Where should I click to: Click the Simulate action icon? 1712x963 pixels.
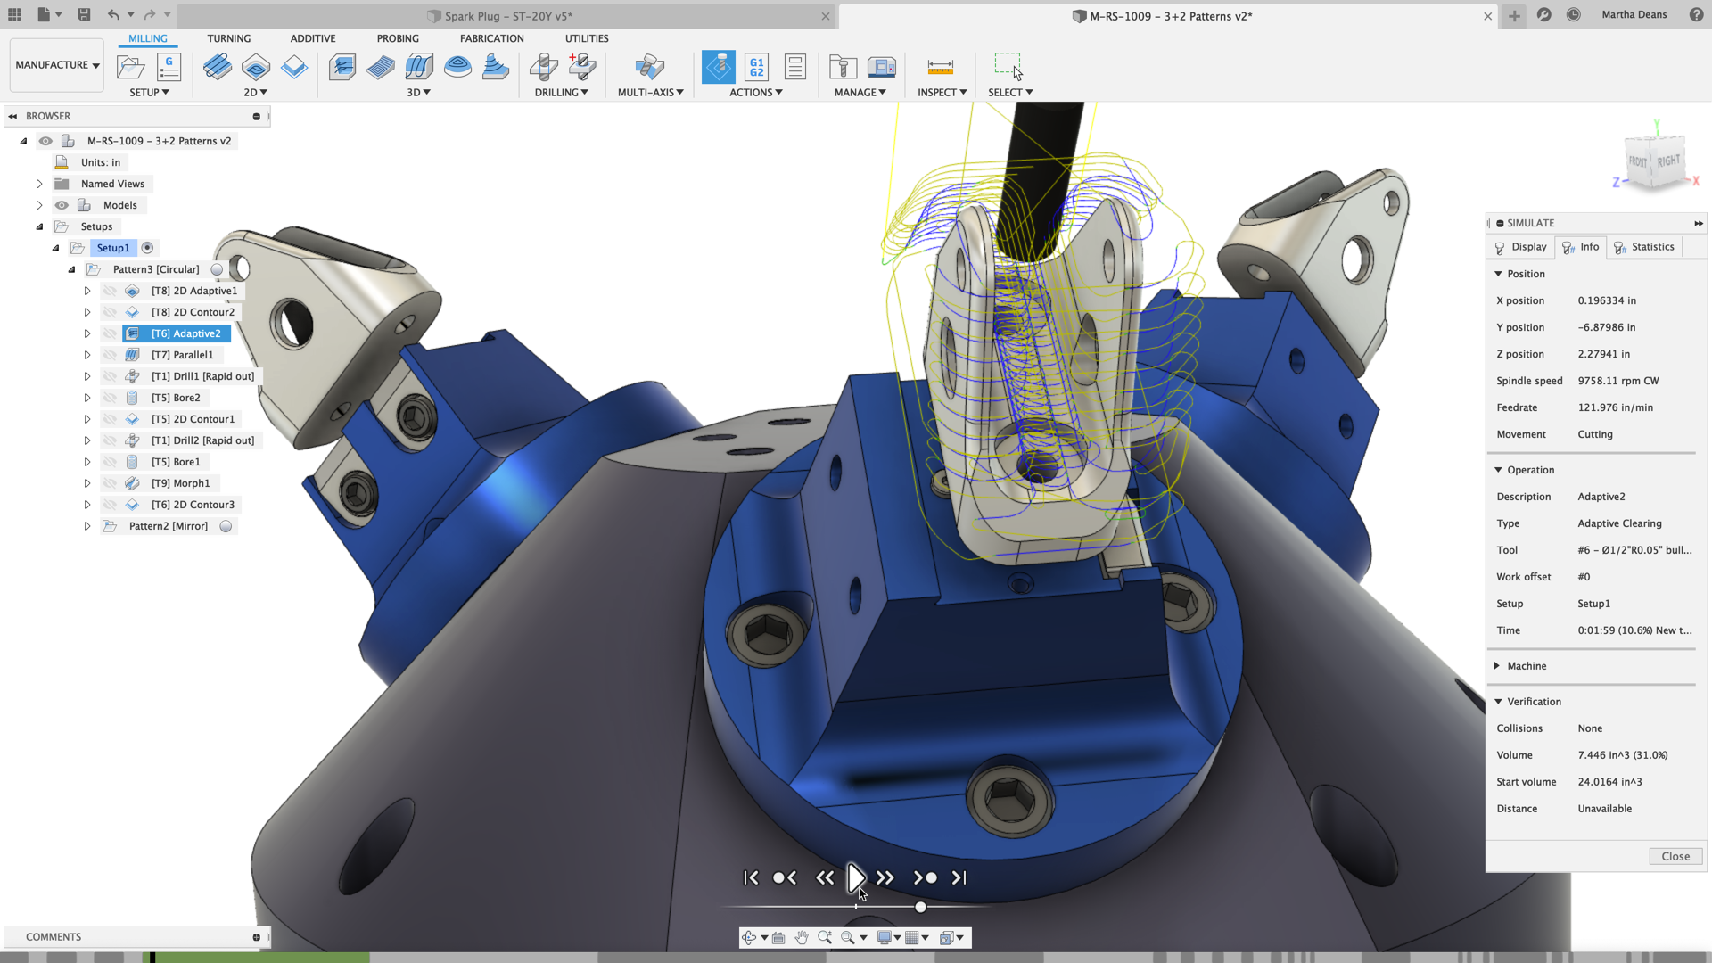pyautogui.click(x=718, y=67)
